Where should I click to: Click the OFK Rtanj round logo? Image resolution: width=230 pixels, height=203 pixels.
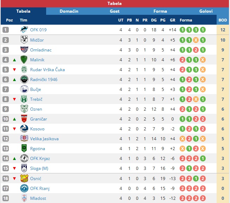(x=24, y=188)
